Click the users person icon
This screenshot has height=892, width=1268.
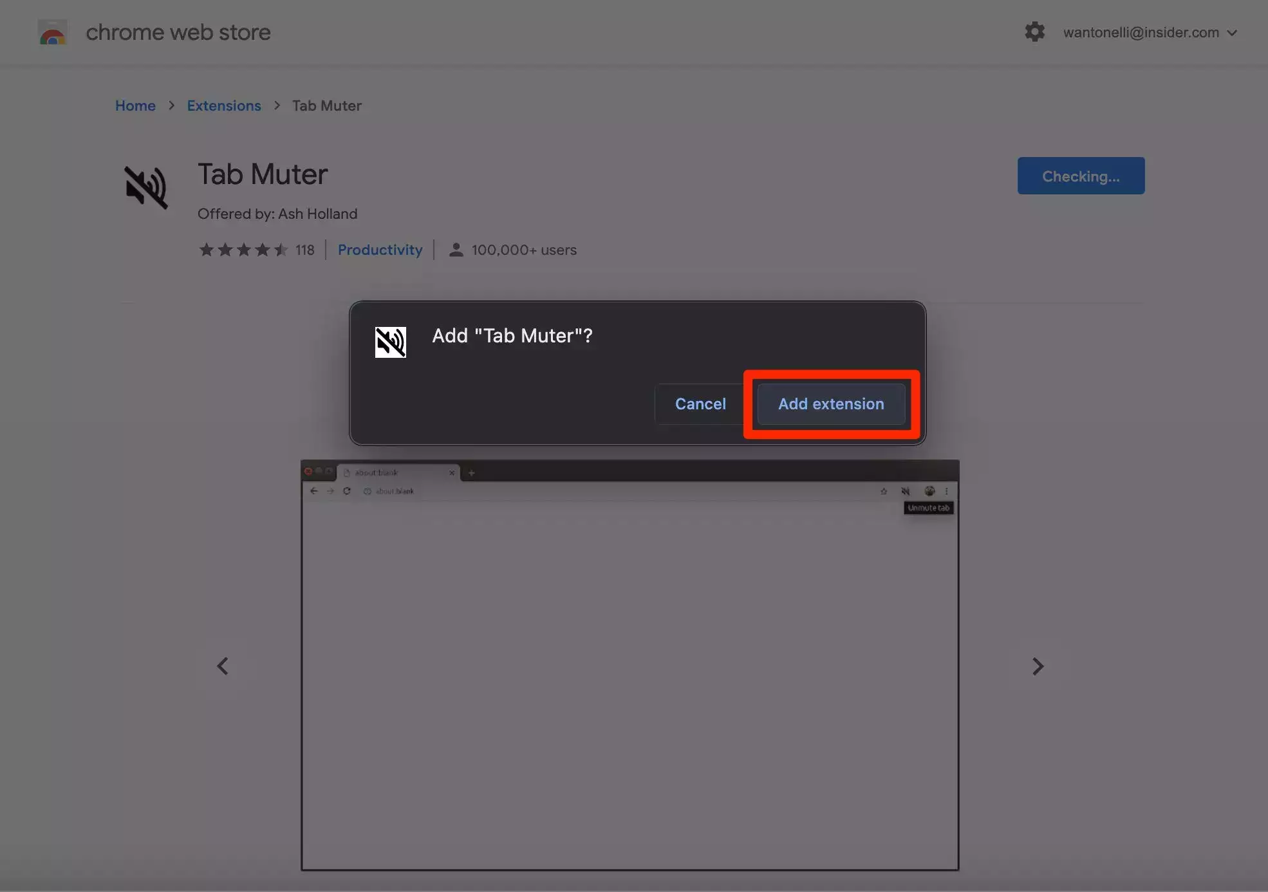tap(456, 250)
